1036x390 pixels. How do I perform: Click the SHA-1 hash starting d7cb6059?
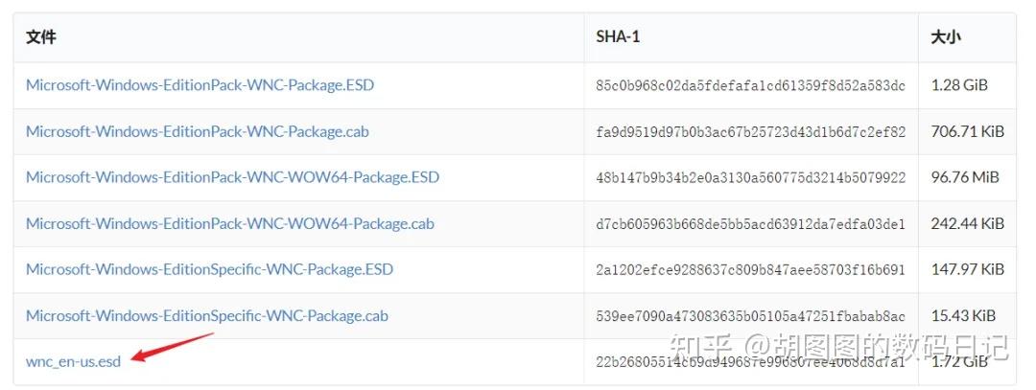[749, 224]
